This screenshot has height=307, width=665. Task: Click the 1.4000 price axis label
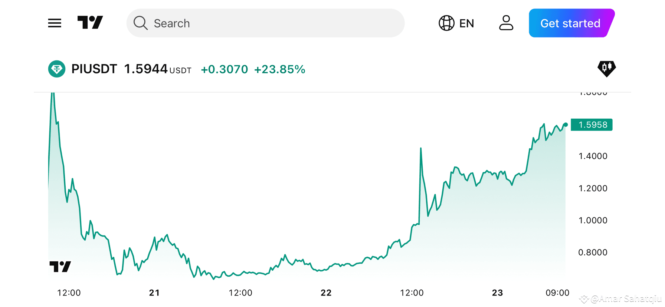pyautogui.click(x=593, y=156)
